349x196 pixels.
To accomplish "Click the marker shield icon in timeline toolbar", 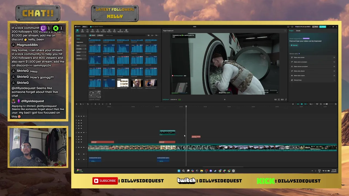I will [110, 104].
